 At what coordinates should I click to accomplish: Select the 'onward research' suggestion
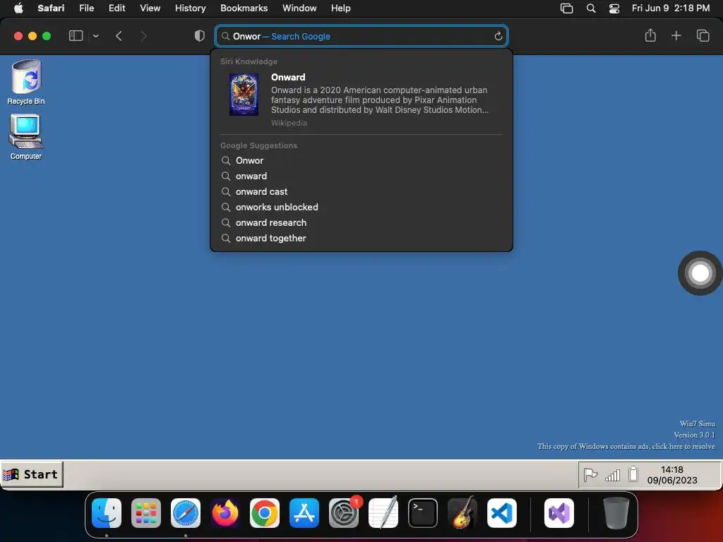click(x=361, y=222)
